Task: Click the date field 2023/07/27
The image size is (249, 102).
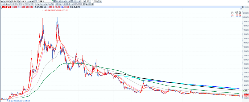Action: click(x=78, y=4)
